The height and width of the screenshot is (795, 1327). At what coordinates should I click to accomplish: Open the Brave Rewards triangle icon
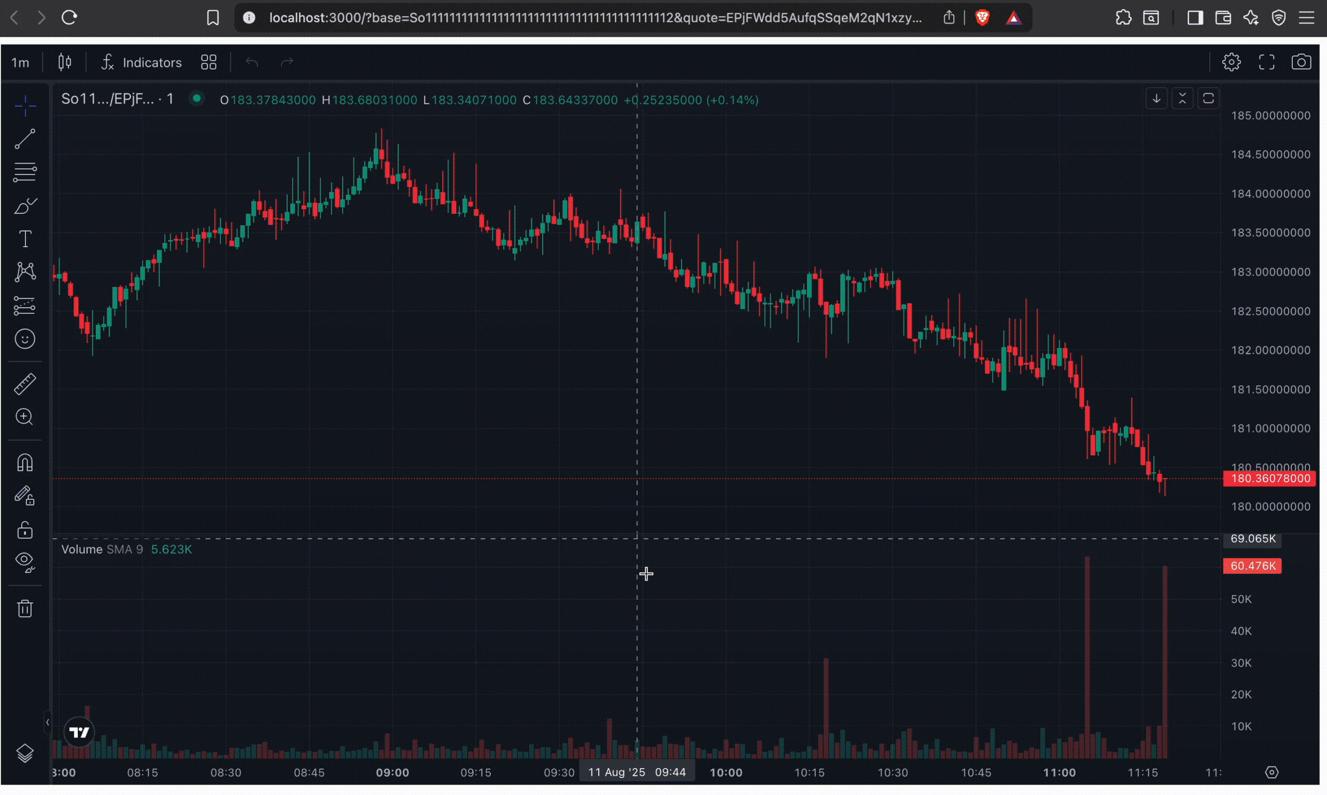1013,18
